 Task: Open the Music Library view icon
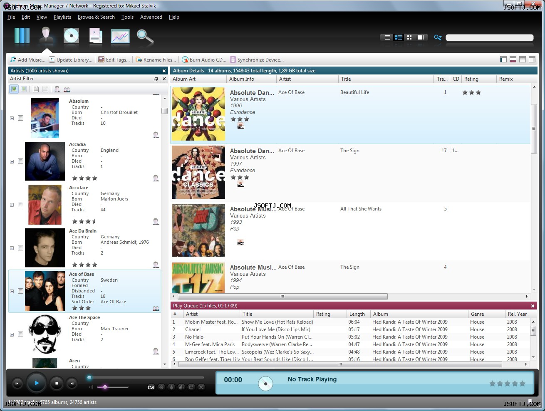pos(22,36)
